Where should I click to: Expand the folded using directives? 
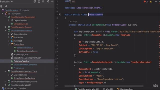pos(73,1)
